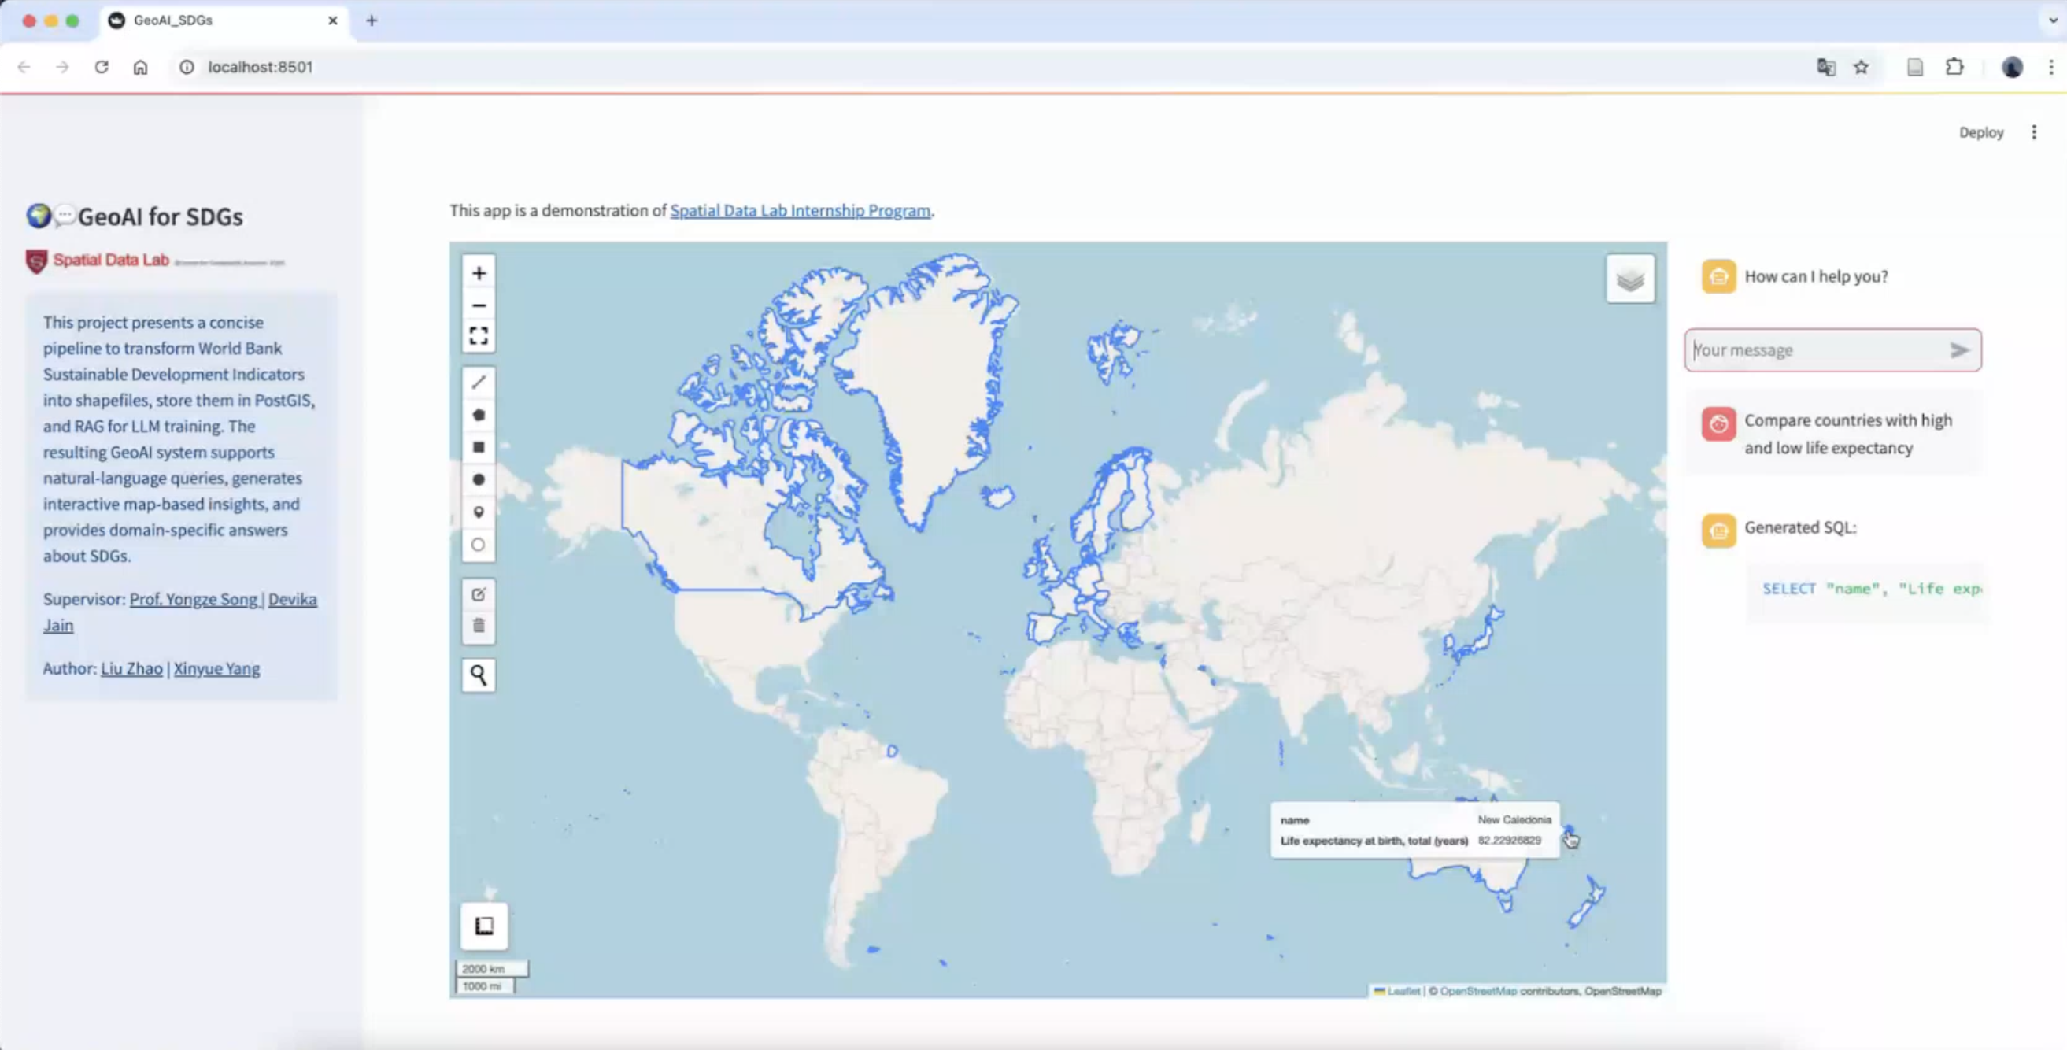Click the delete layers trash icon
2067x1050 pixels.
point(479,626)
